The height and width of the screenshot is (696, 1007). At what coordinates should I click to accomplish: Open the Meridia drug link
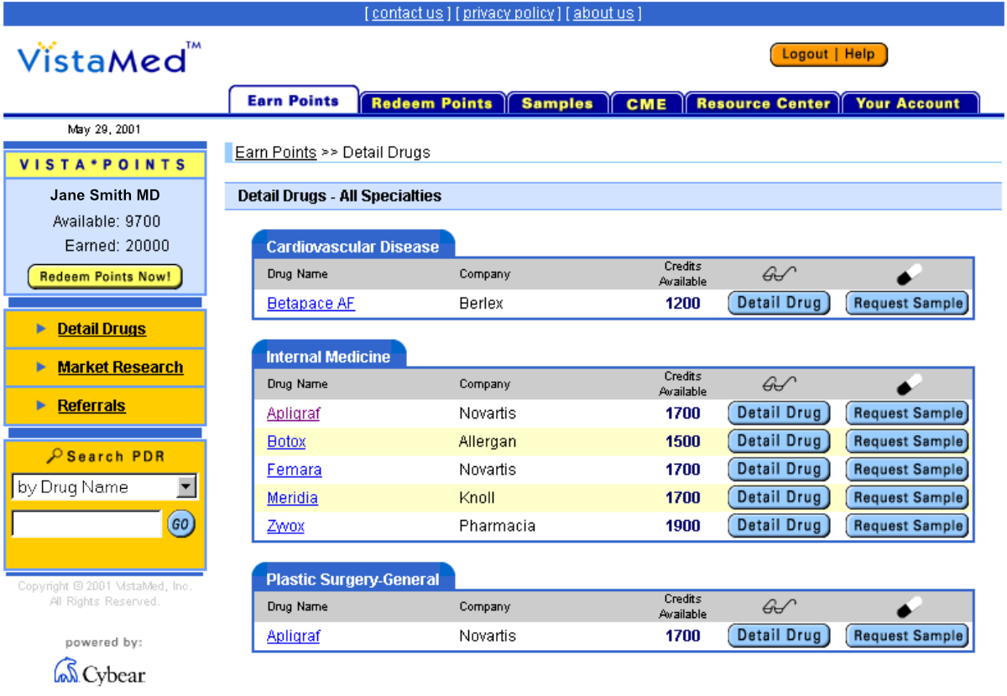[292, 498]
